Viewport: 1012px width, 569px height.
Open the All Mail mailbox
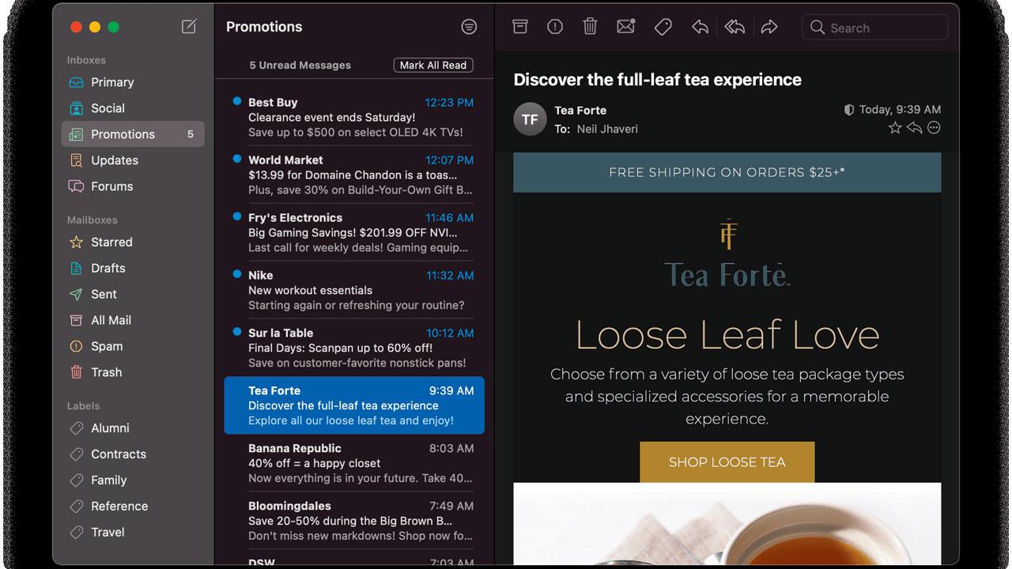(133, 320)
